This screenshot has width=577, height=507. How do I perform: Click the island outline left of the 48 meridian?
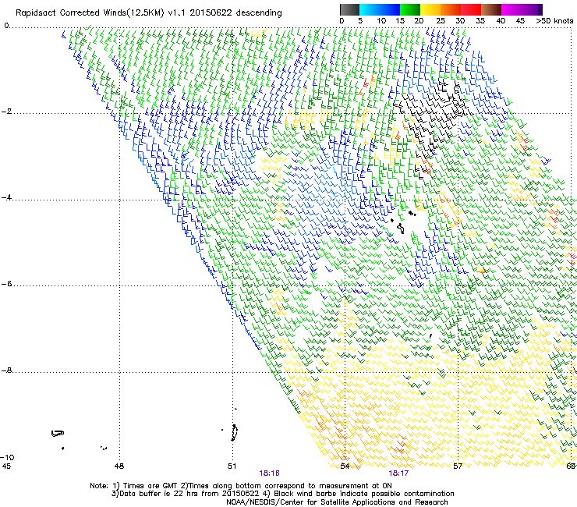[58, 434]
